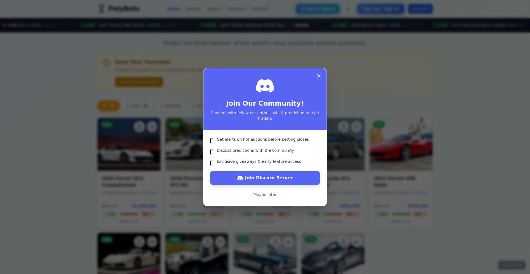This screenshot has width=530, height=274.
Task: Select the Watches category filter
Action: (171, 106)
